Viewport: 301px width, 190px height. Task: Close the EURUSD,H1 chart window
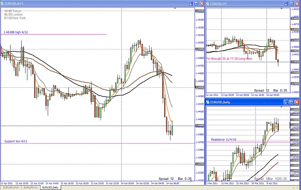click(297, 4)
